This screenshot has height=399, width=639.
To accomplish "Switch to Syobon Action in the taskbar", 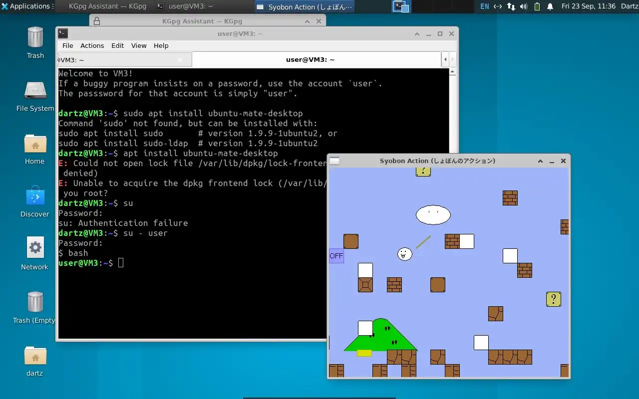I will coord(306,6).
